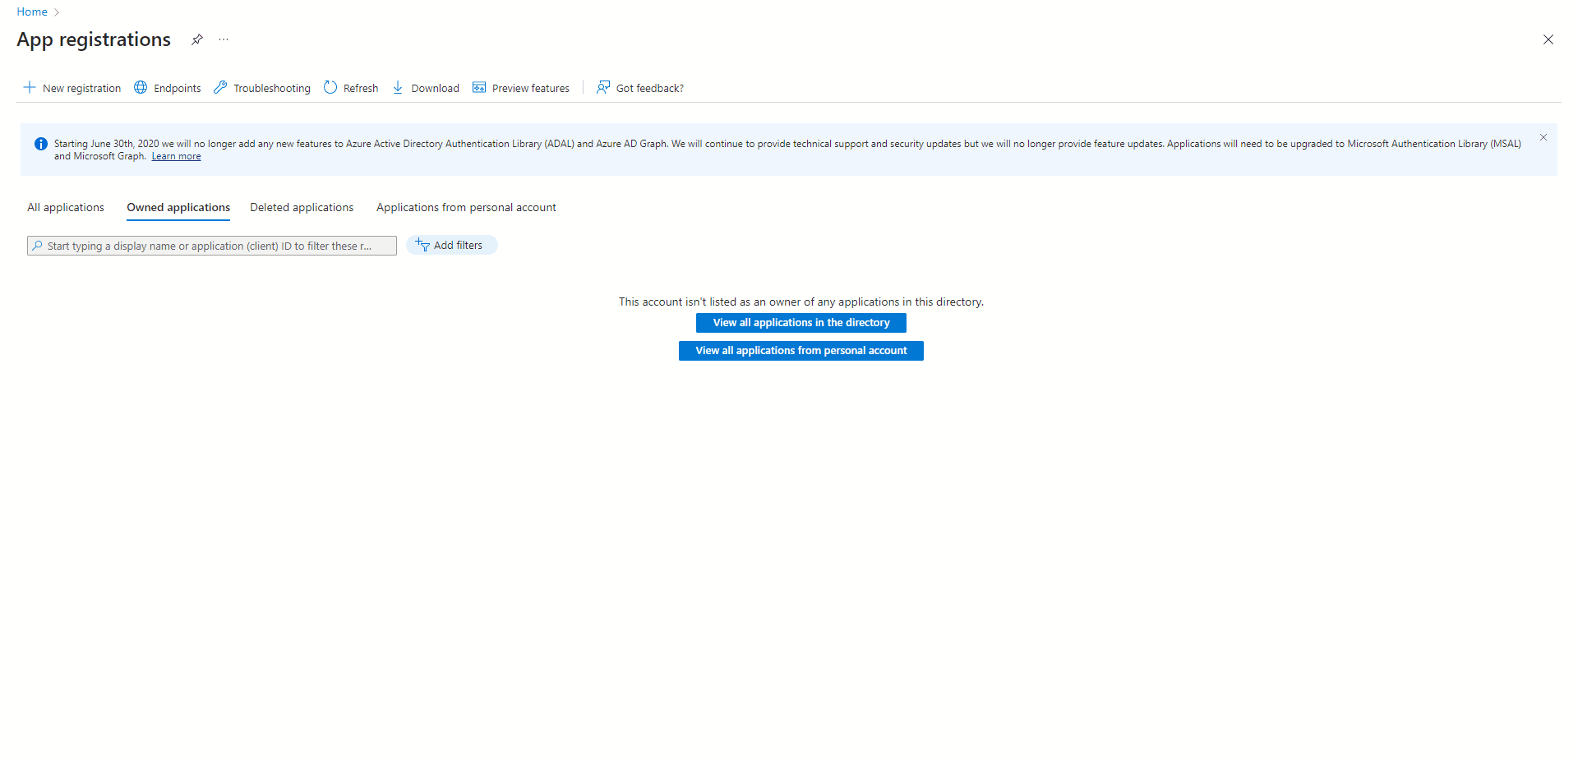Open Preview features via its icon

(x=480, y=87)
